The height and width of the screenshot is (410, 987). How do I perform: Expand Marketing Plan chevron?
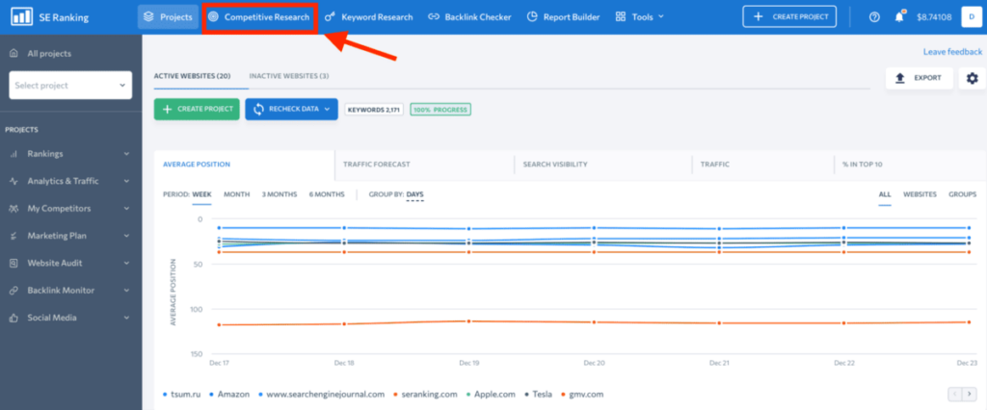coord(126,236)
